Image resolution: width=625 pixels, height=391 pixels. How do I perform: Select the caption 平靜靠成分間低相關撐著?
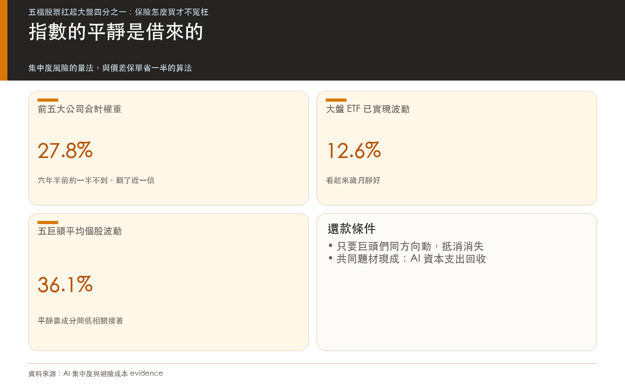80,321
